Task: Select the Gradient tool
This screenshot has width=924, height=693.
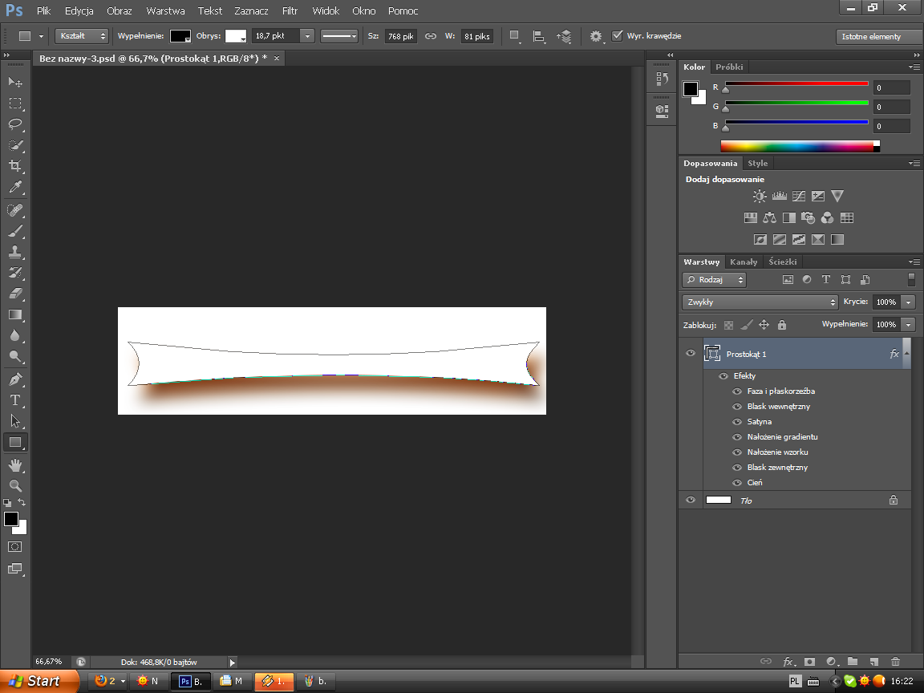Action: point(15,314)
